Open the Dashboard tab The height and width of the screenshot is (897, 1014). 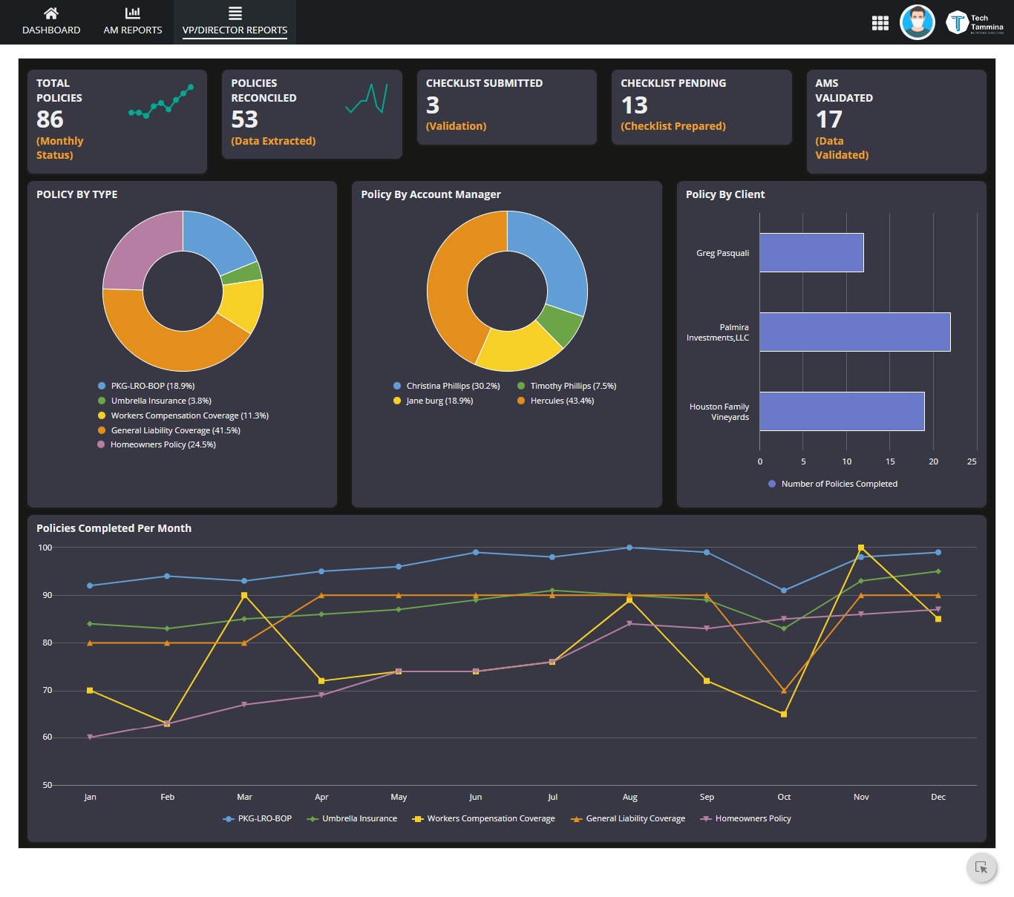51,30
